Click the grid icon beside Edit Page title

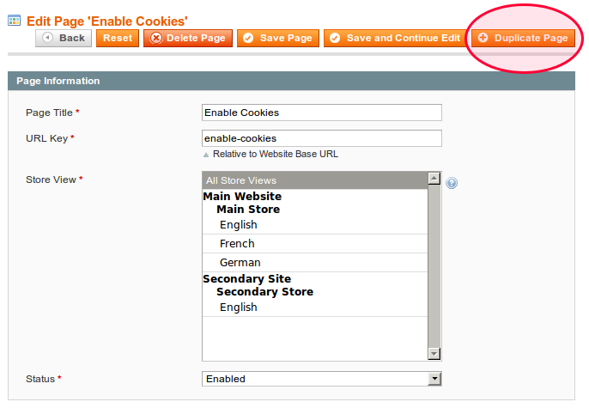(x=15, y=21)
